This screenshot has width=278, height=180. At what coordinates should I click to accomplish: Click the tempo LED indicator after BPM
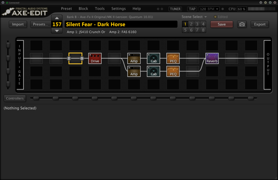coord(223,9)
